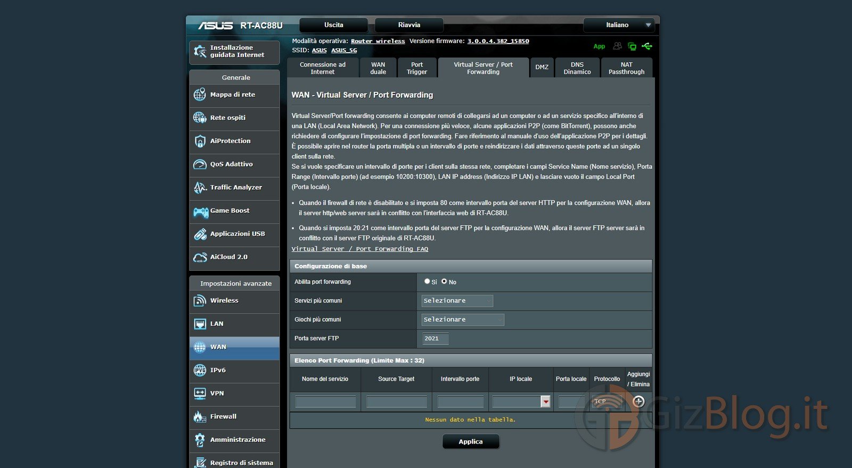Screen dimensions: 852x468
Task: Enable port forwarding with Sì radio
Action: click(427, 281)
